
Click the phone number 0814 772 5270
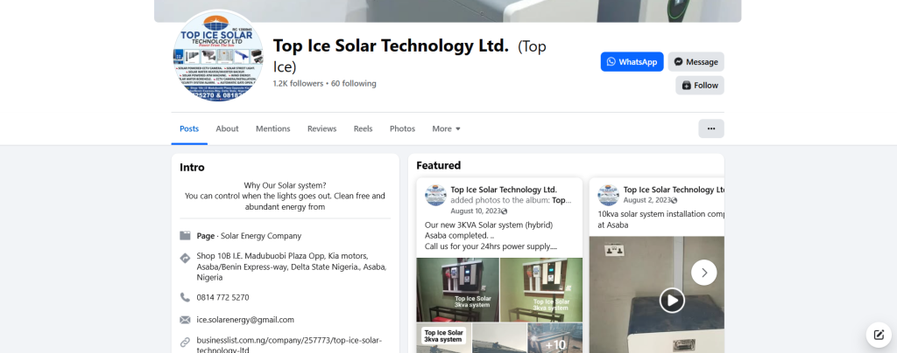pos(222,297)
